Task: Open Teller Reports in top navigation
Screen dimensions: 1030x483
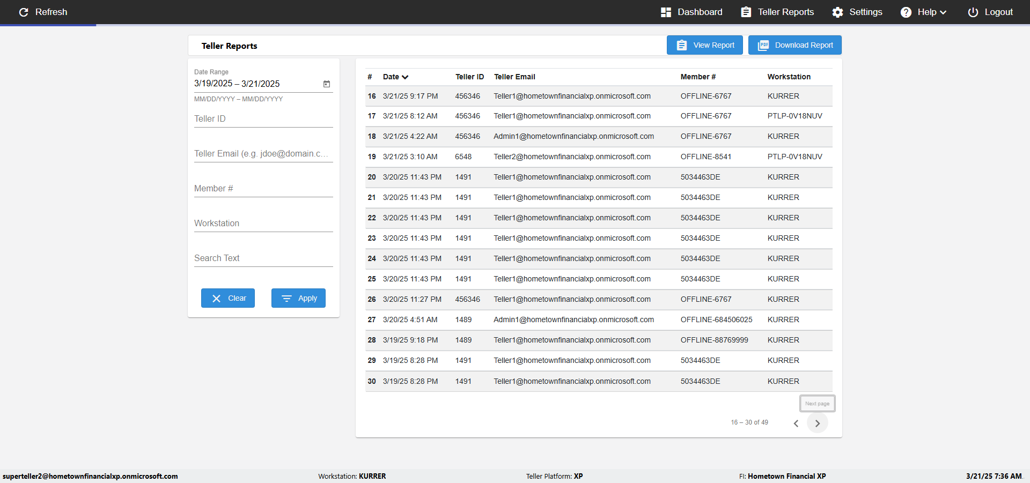Action: (x=777, y=12)
